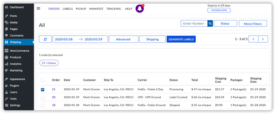Click FedEx - Fedex Ground carrier cell
Screen dimensions: 275x114
coord(152,105)
